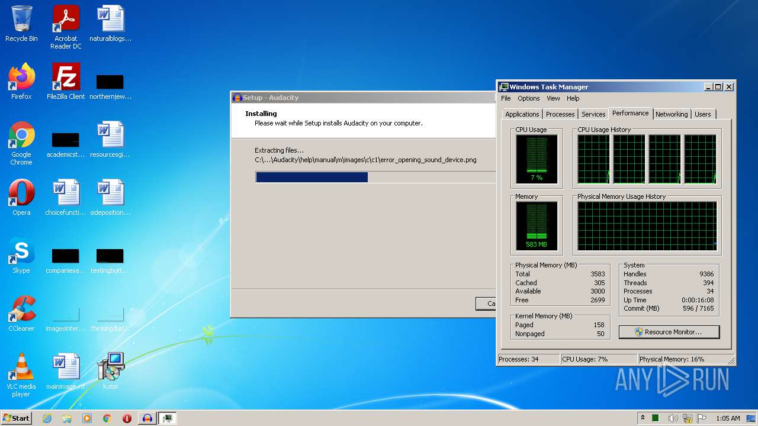Open the Options menu in Task Manager
Viewport: 758px width, 426px height.
529,98
